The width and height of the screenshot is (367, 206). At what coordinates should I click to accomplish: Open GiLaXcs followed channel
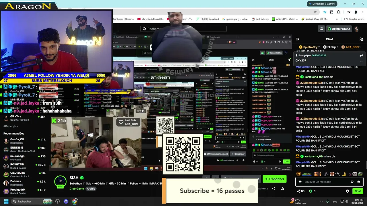(x=24, y=118)
